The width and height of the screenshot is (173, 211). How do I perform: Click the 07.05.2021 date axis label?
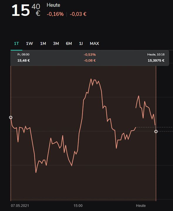20,206
